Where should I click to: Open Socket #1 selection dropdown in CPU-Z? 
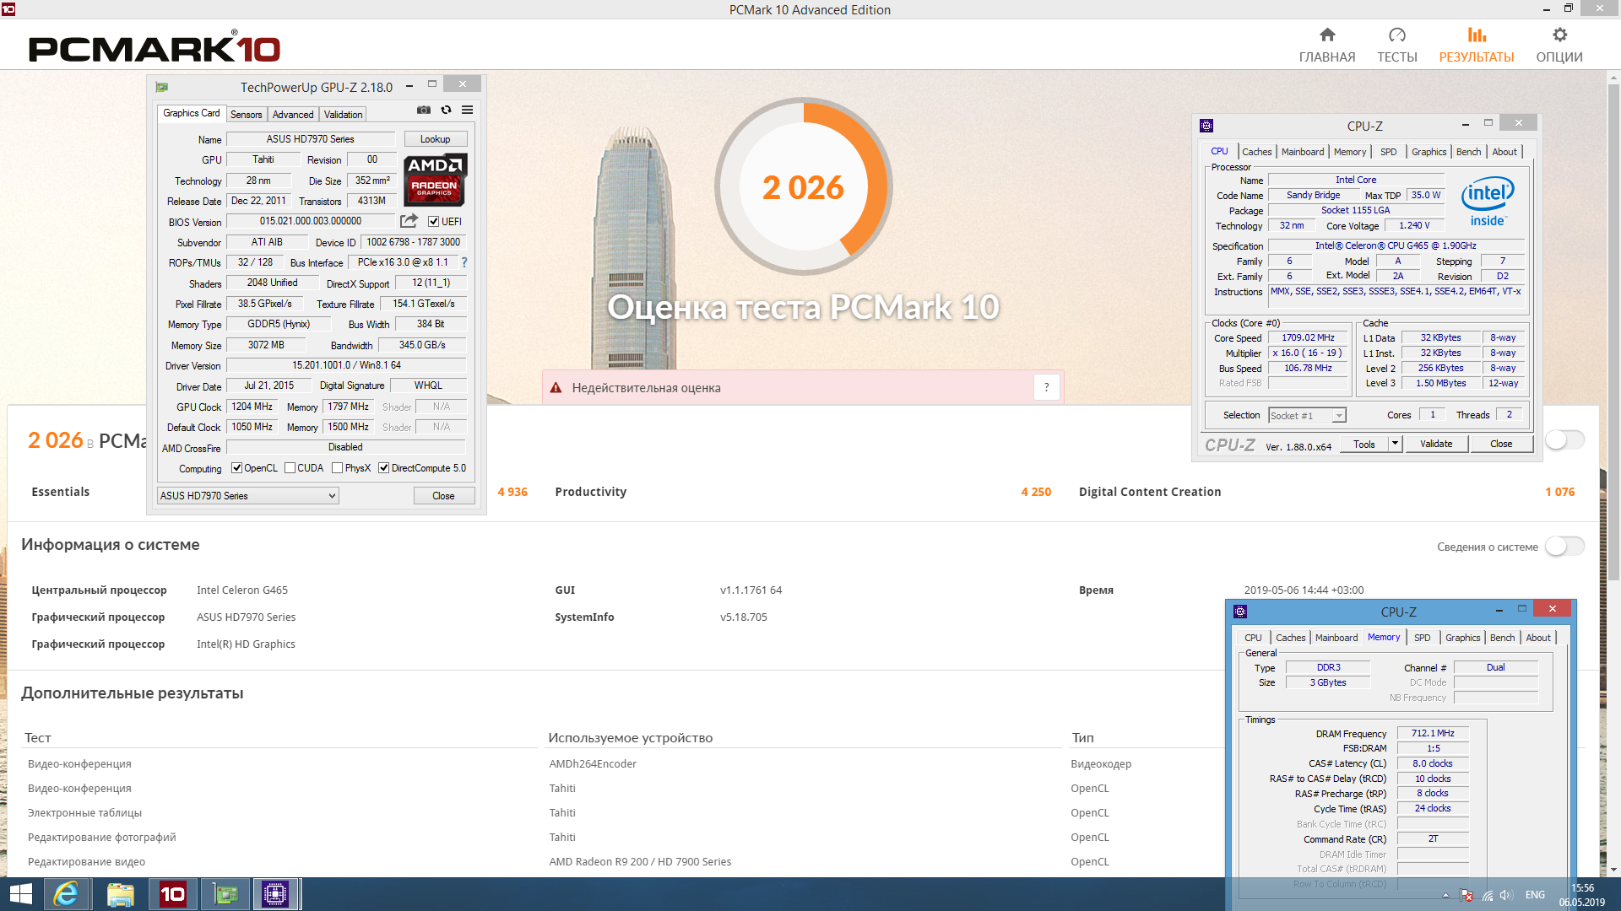(1307, 415)
